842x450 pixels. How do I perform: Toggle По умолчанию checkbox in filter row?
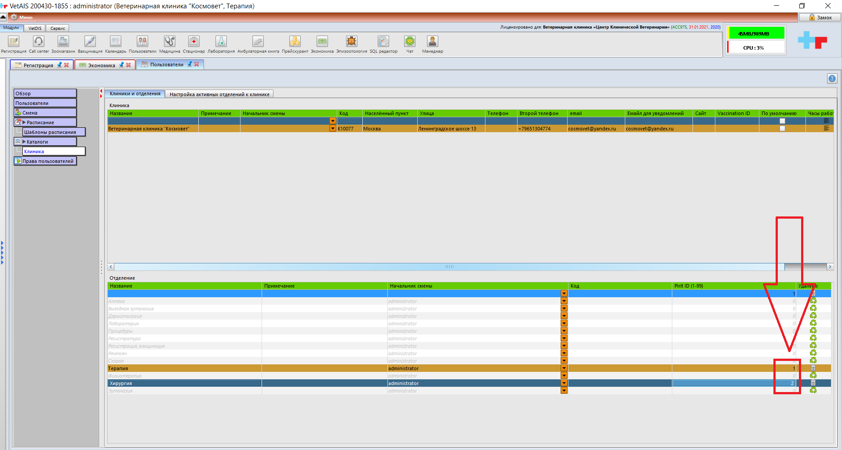(x=782, y=121)
